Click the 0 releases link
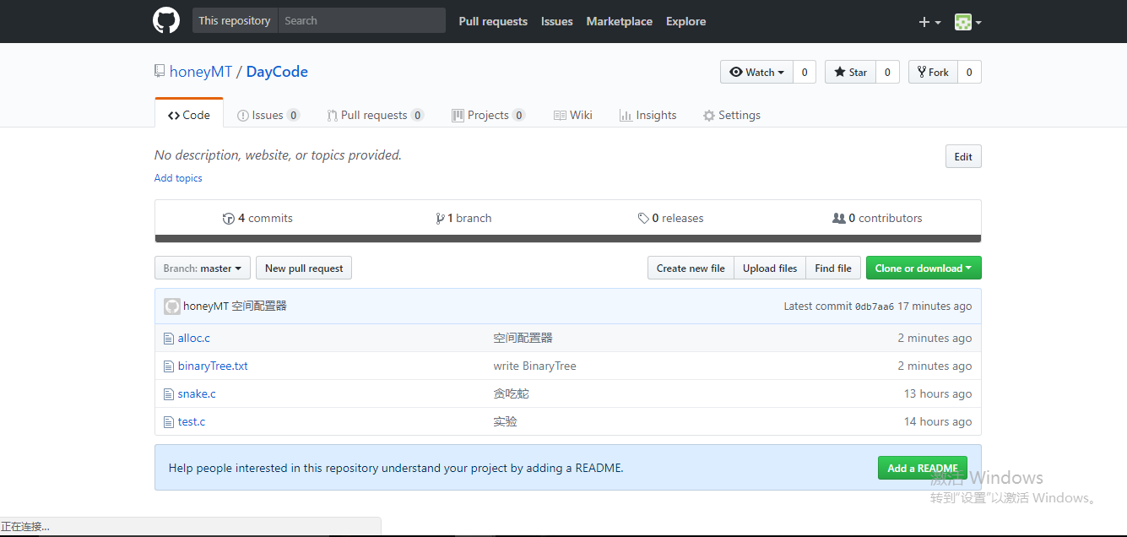The width and height of the screenshot is (1127, 537). (x=671, y=219)
